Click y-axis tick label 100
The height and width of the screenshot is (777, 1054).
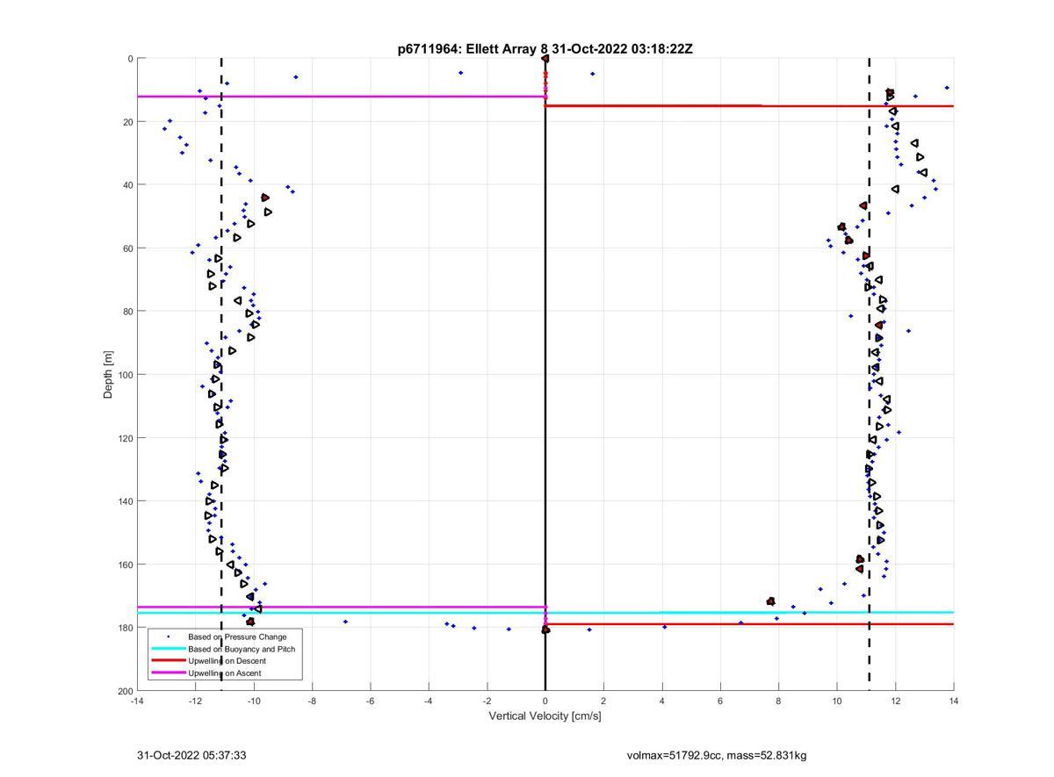pyautogui.click(x=125, y=375)
